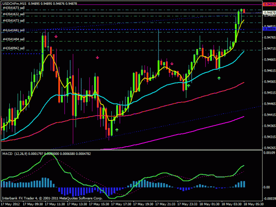The image size is (276, 207).
Task: Click the #43541441 sell order label
Action: click(14, 30)
